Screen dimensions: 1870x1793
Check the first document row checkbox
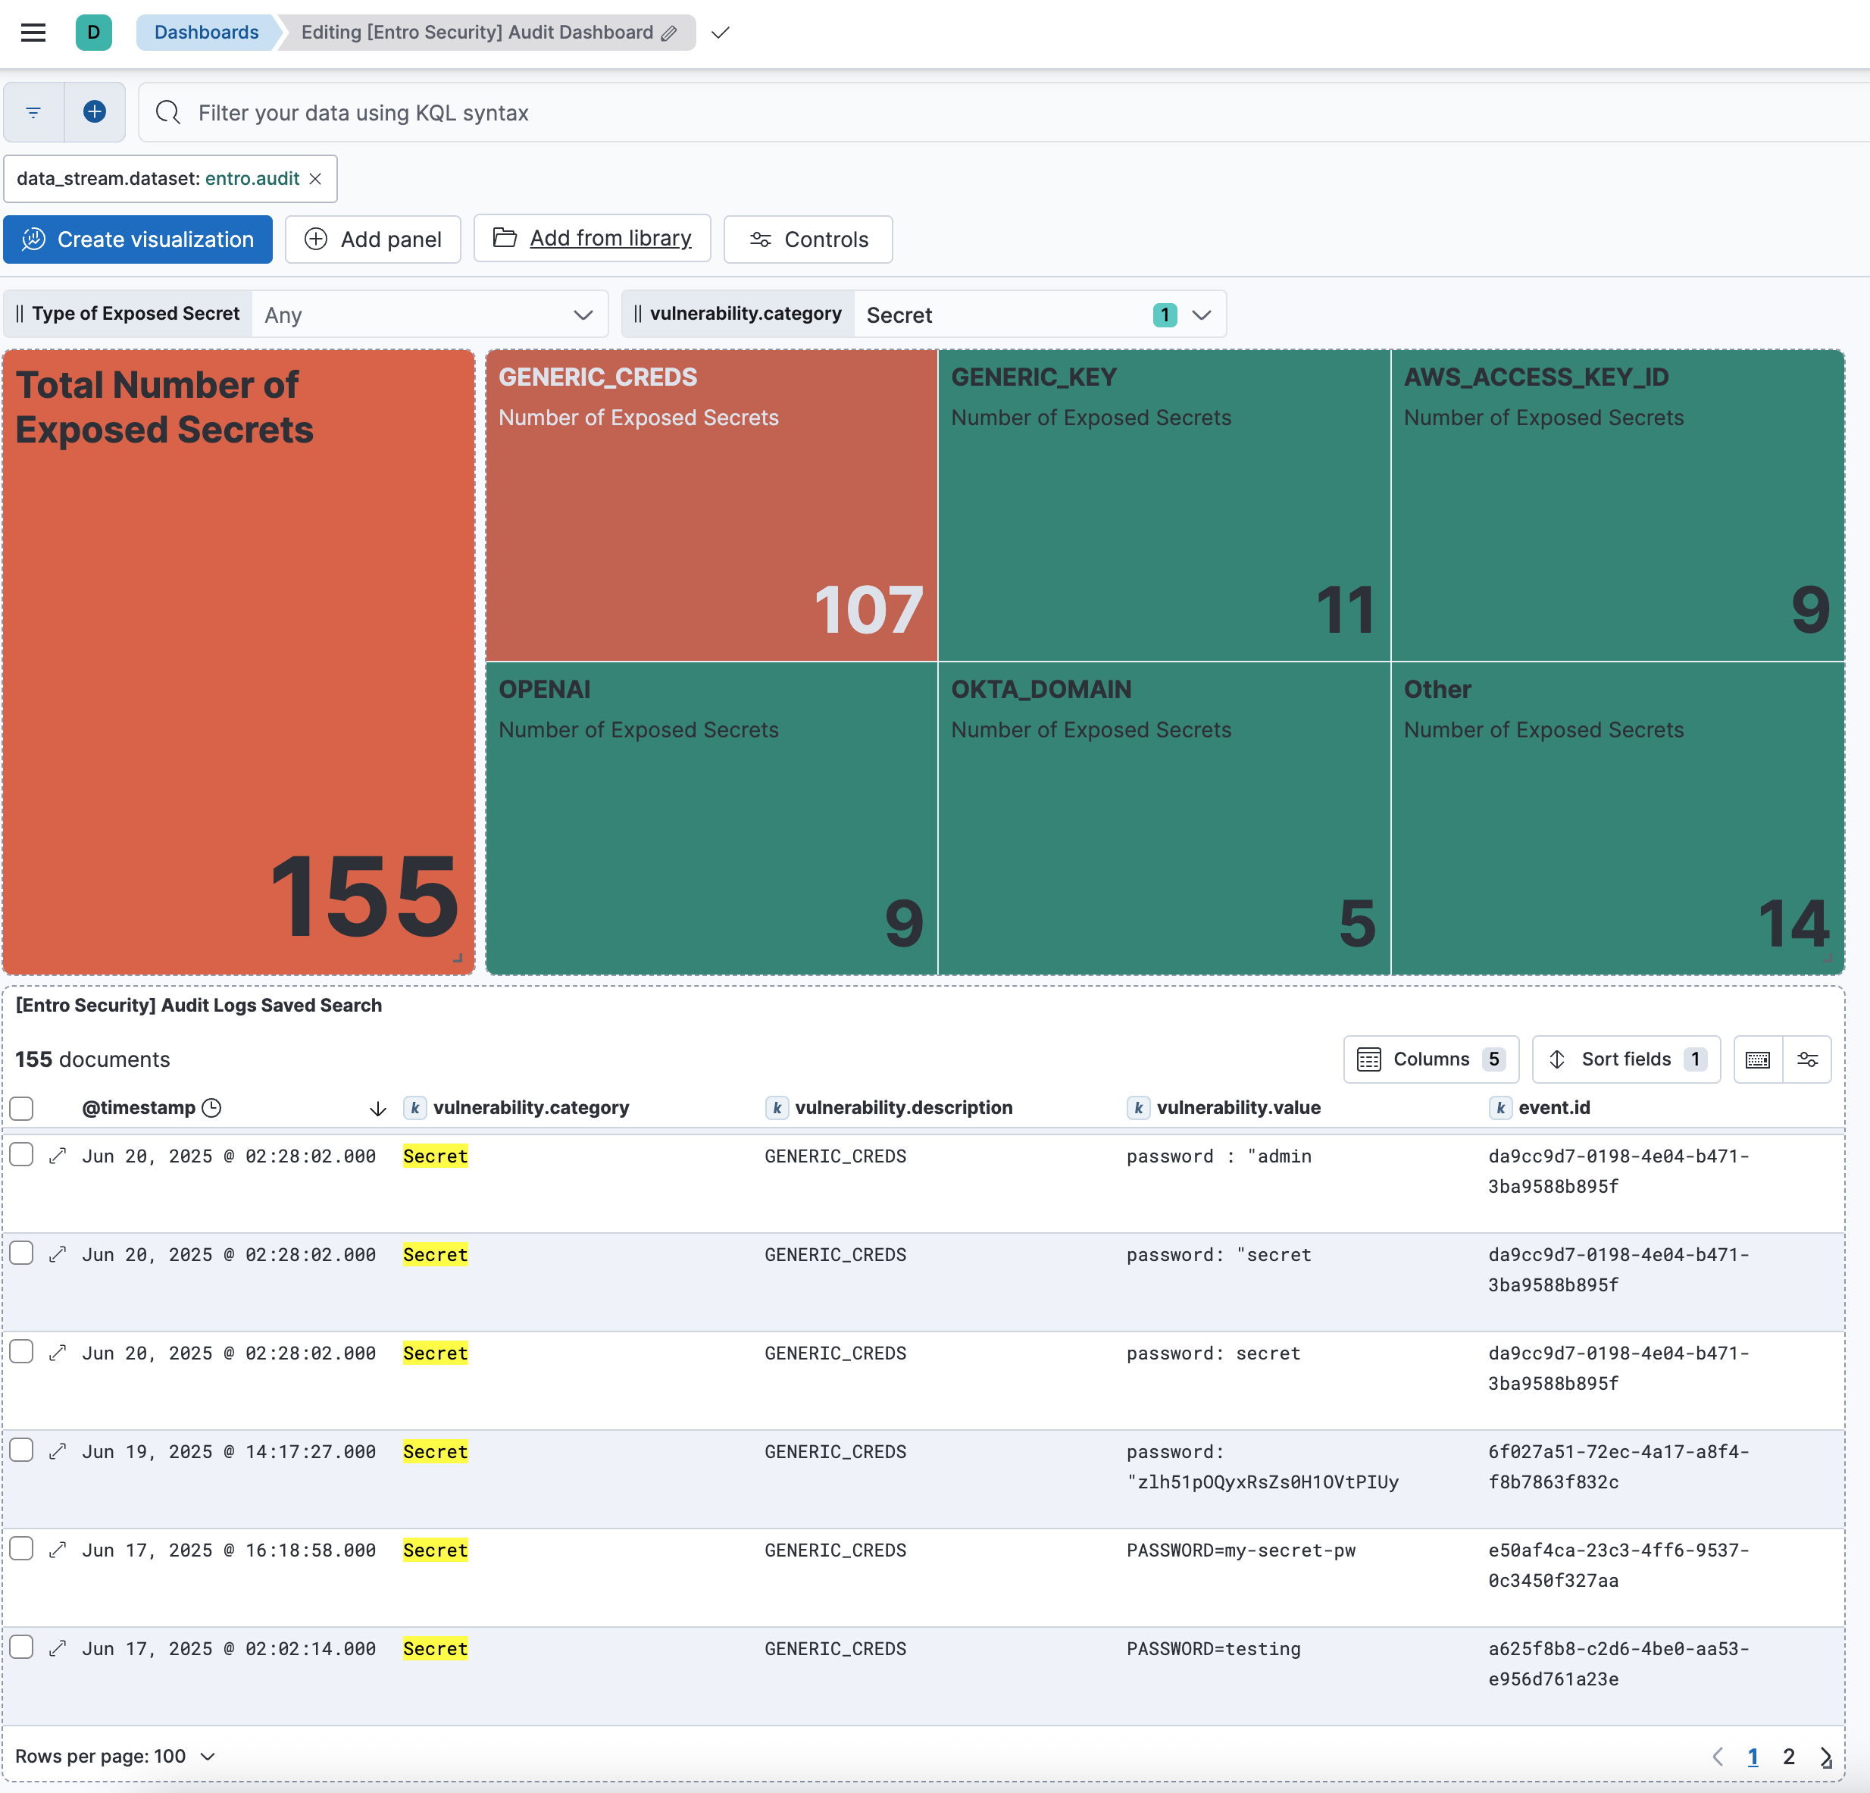21,1155
